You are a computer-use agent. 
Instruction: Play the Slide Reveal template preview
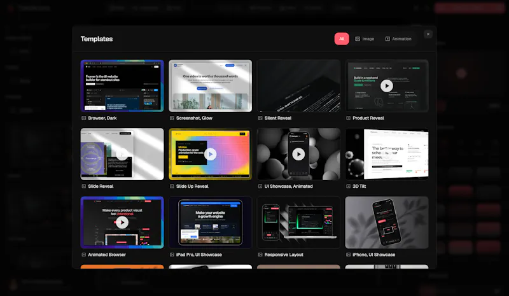point(122,154)
